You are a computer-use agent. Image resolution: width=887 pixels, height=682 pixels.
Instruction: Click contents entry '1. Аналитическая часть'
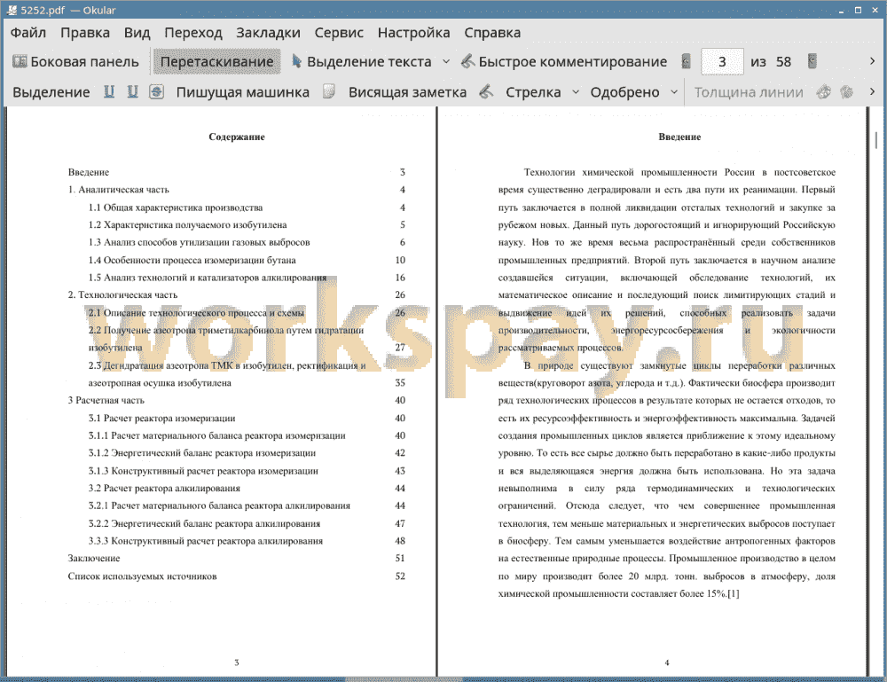118,190
